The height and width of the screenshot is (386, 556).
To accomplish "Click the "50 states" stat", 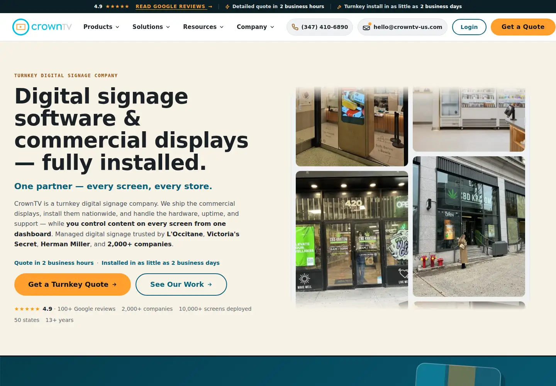I will (27, 320).
